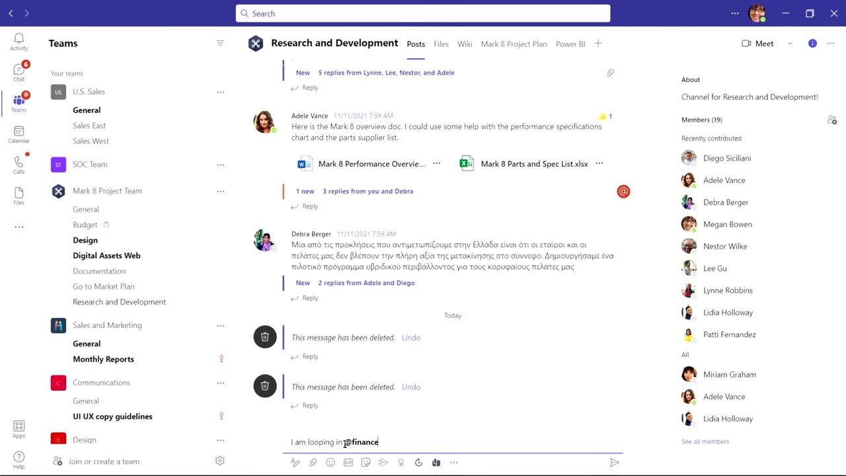Viewport: 846px width, 476px height.
Task: Open Mark 8 Parts and Spec List.xlsx
Action: click(x=524, y=164)
